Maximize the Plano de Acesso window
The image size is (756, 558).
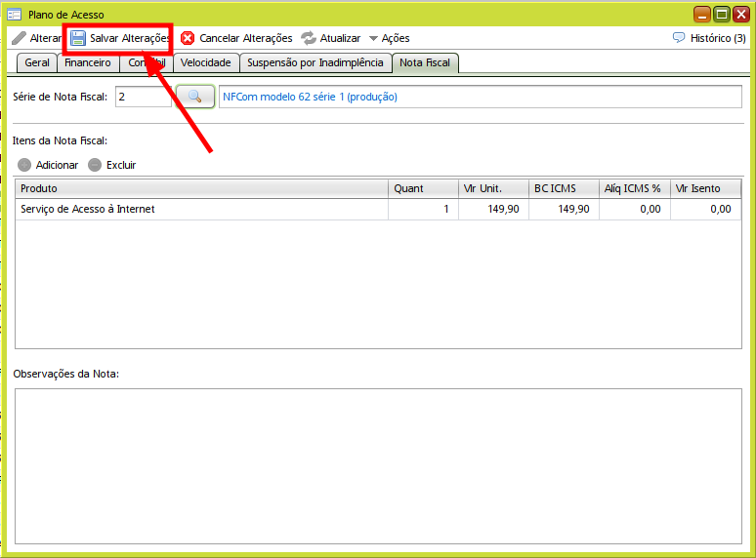(x=722, y=14)
